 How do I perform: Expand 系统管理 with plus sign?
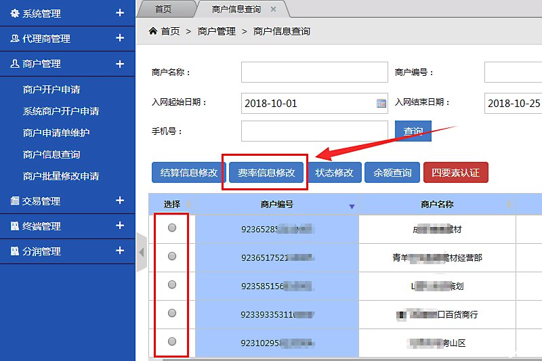tap(120, 13)
